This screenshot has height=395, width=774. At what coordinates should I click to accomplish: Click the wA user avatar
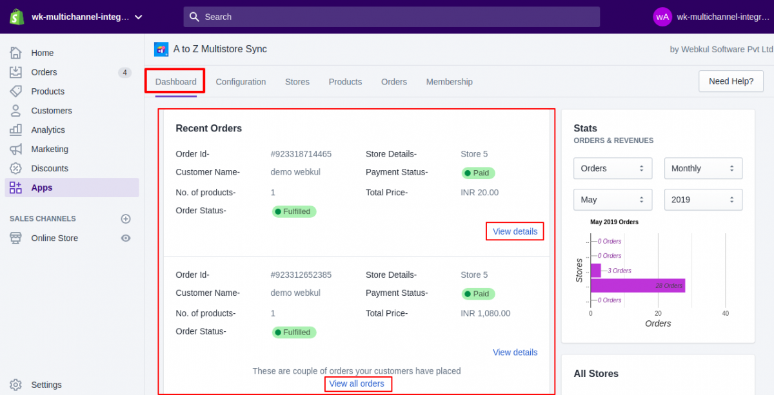pos(662,17)
